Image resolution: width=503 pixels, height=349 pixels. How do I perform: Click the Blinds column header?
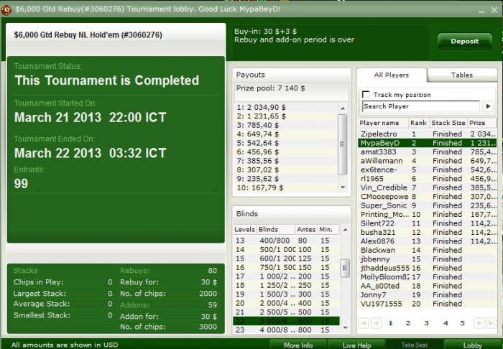(x=275, y=230)
